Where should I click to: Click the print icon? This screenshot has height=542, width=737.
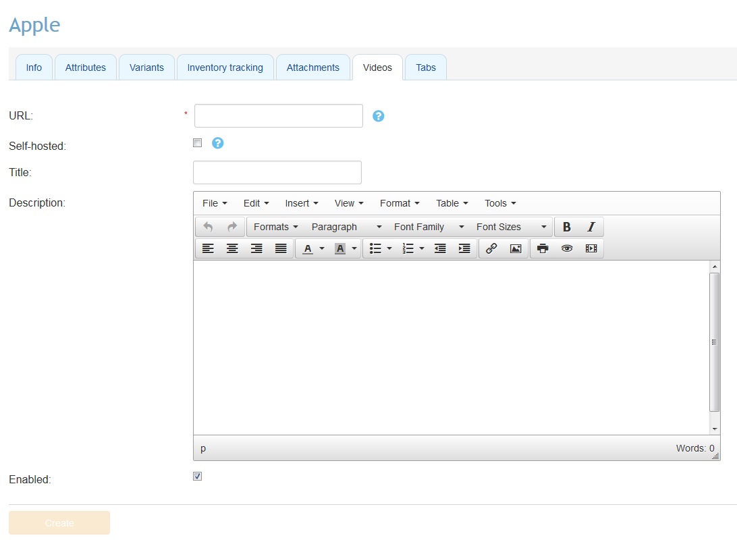pos(543,248)
